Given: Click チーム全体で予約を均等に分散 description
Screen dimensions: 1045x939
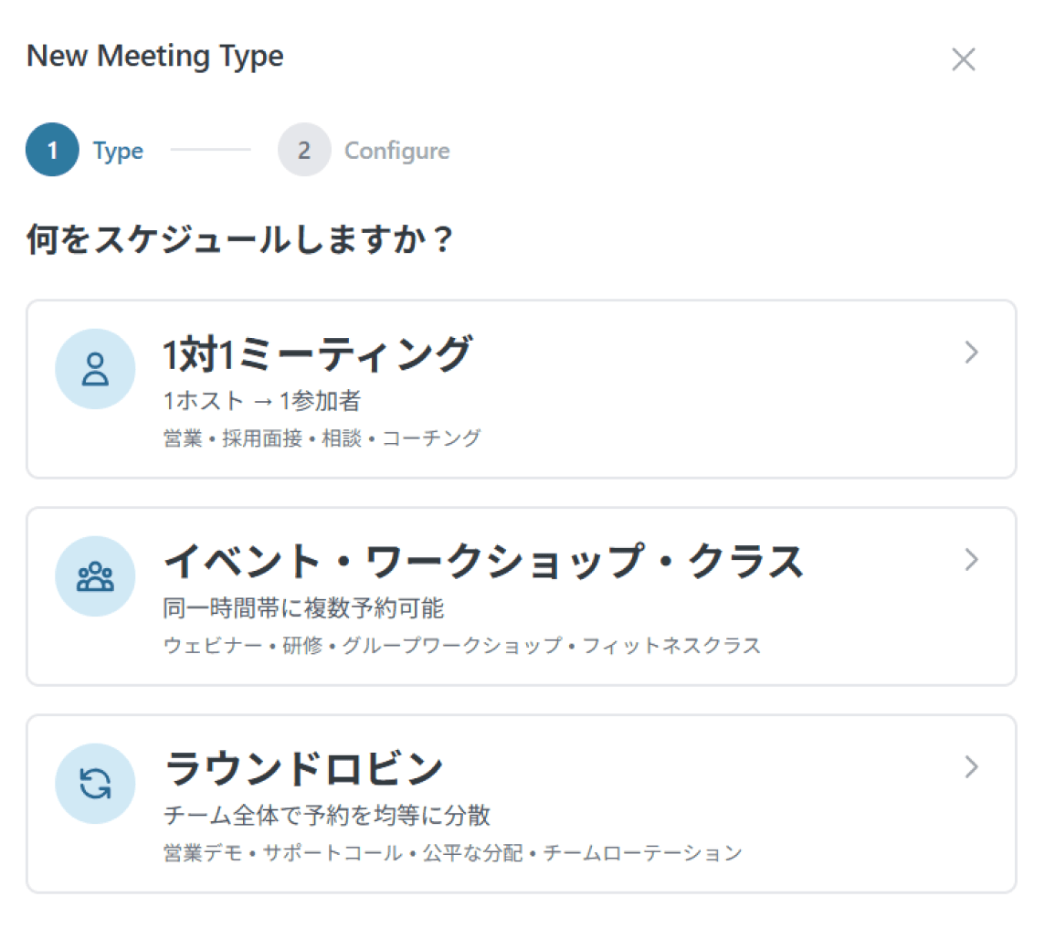Looking at the screenshot, I should [327, 816].
